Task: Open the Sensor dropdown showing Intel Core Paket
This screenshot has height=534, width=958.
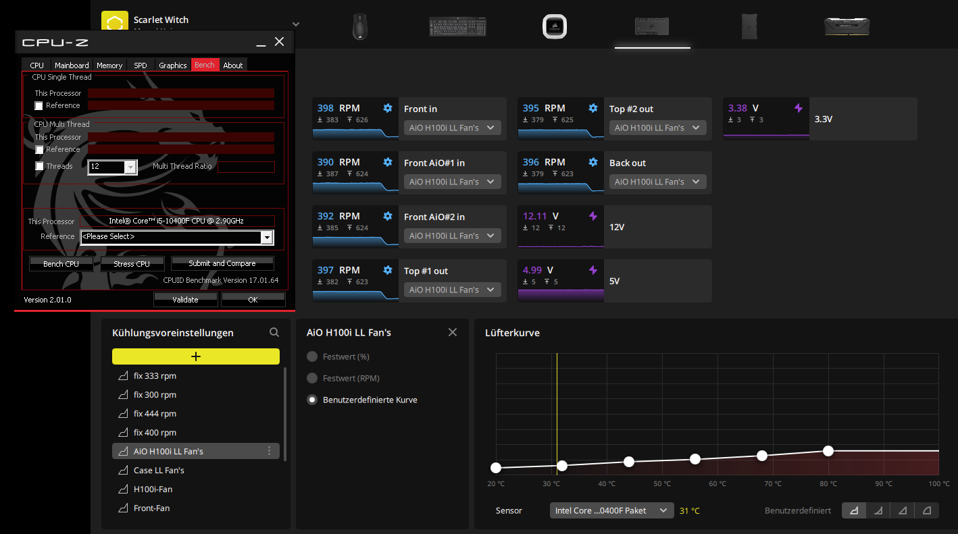Action: (612, 510)
